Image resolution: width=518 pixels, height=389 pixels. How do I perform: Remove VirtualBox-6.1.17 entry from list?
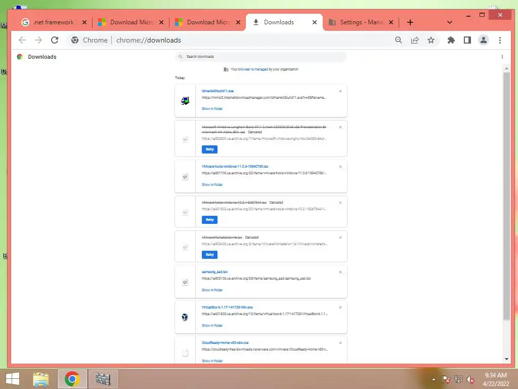340,307
